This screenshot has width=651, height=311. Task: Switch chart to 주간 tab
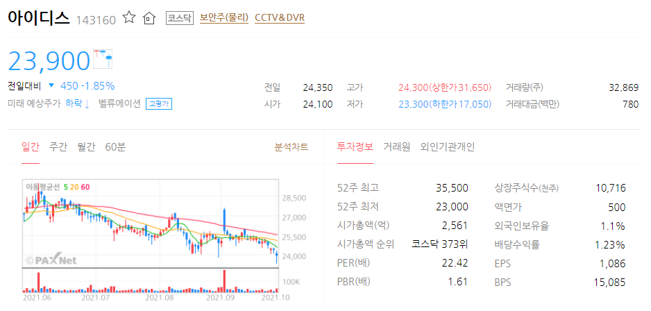58,146
